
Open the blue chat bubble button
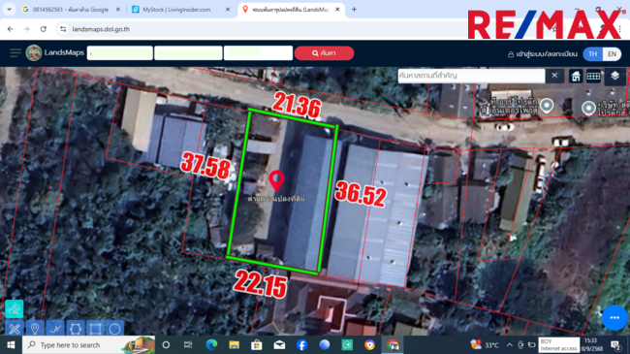[614, 317]
